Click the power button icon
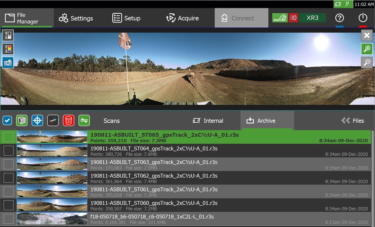 (363, 18)
